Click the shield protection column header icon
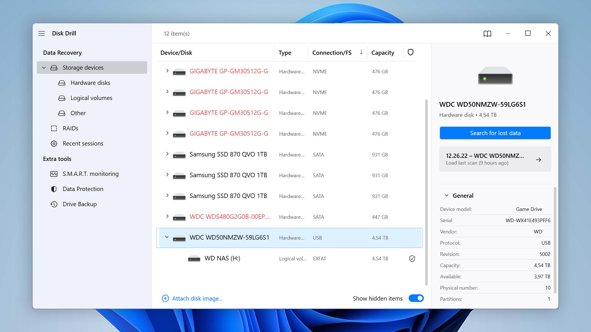The height and width of the screenshot is (332, 591). 410,52
